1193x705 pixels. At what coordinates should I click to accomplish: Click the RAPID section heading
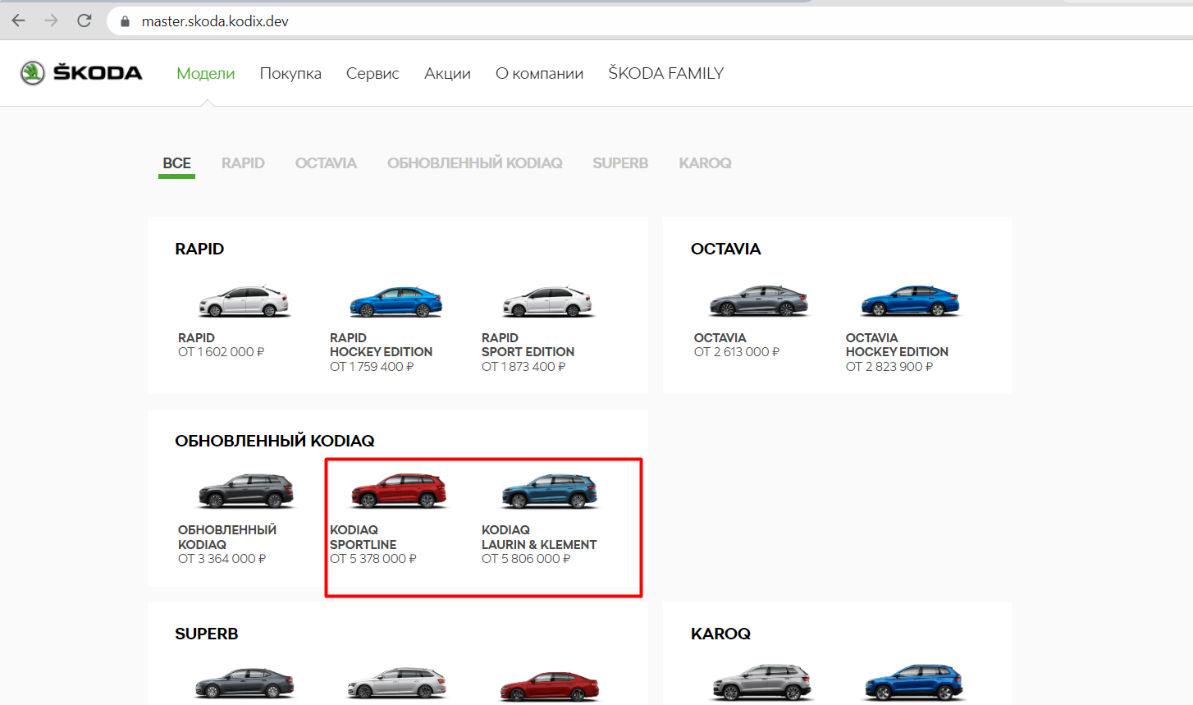[199, 249]
